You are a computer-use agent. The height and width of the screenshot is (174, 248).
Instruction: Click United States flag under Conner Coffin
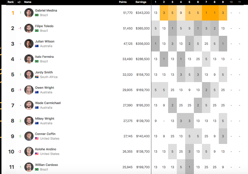[37, 139]
